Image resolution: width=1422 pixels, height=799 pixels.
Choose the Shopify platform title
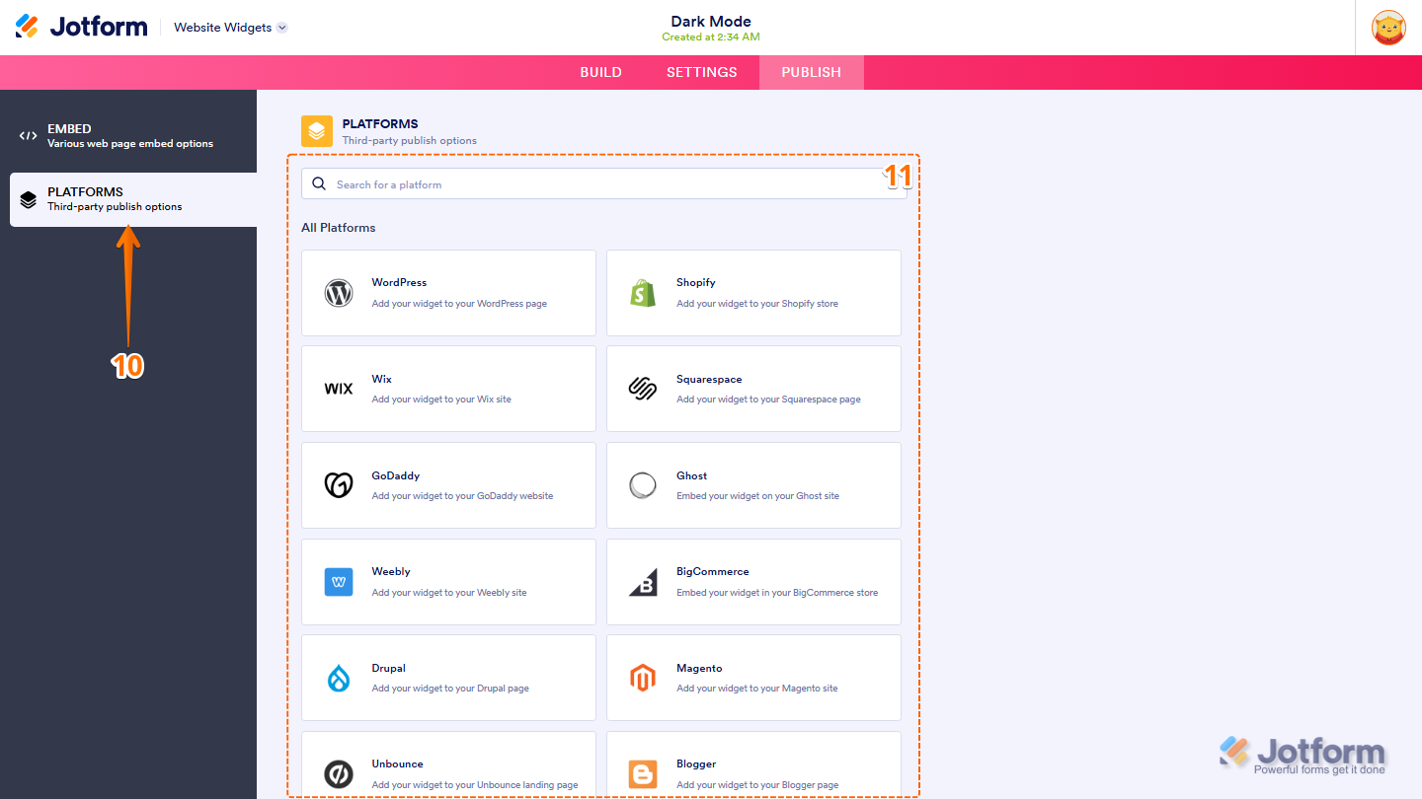click(x=696, y=282)
